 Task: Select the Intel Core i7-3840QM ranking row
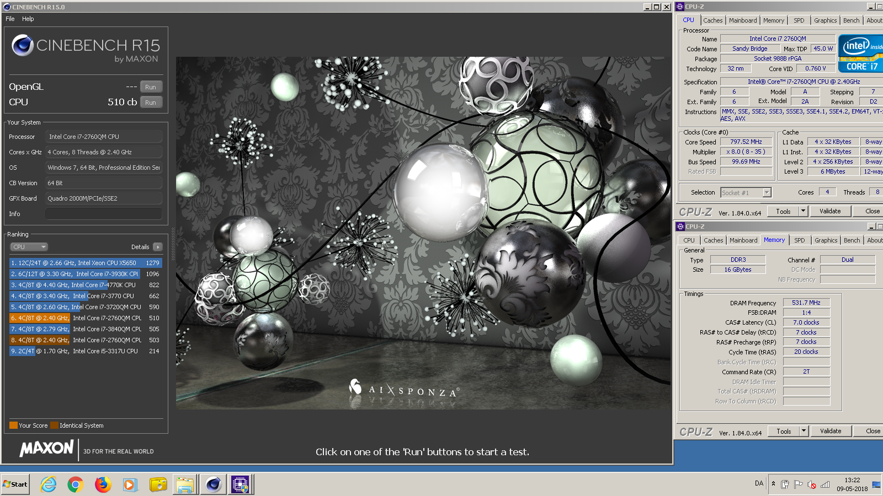(x=86, y=329)
